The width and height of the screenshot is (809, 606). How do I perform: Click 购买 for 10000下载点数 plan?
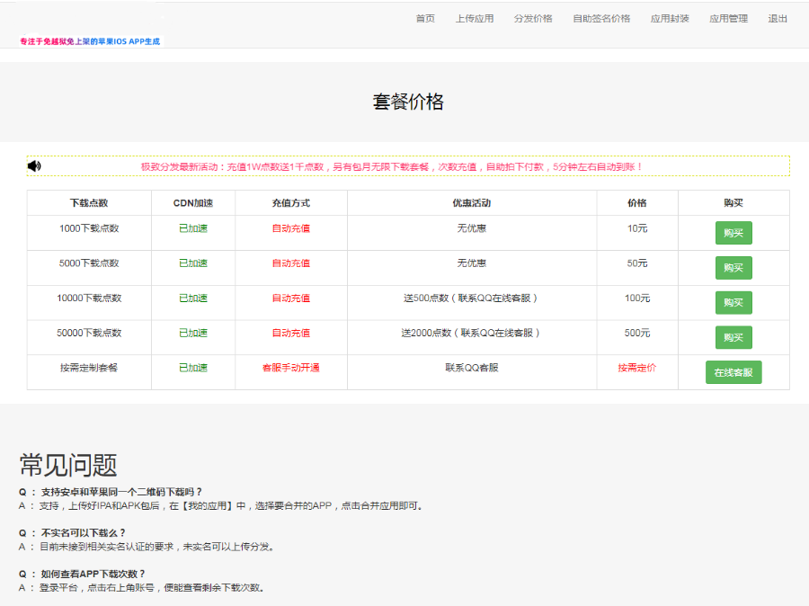733,302
